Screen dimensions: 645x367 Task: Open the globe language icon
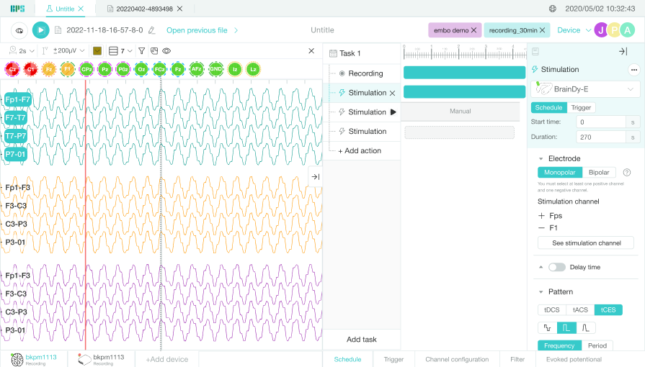[553, 9]
